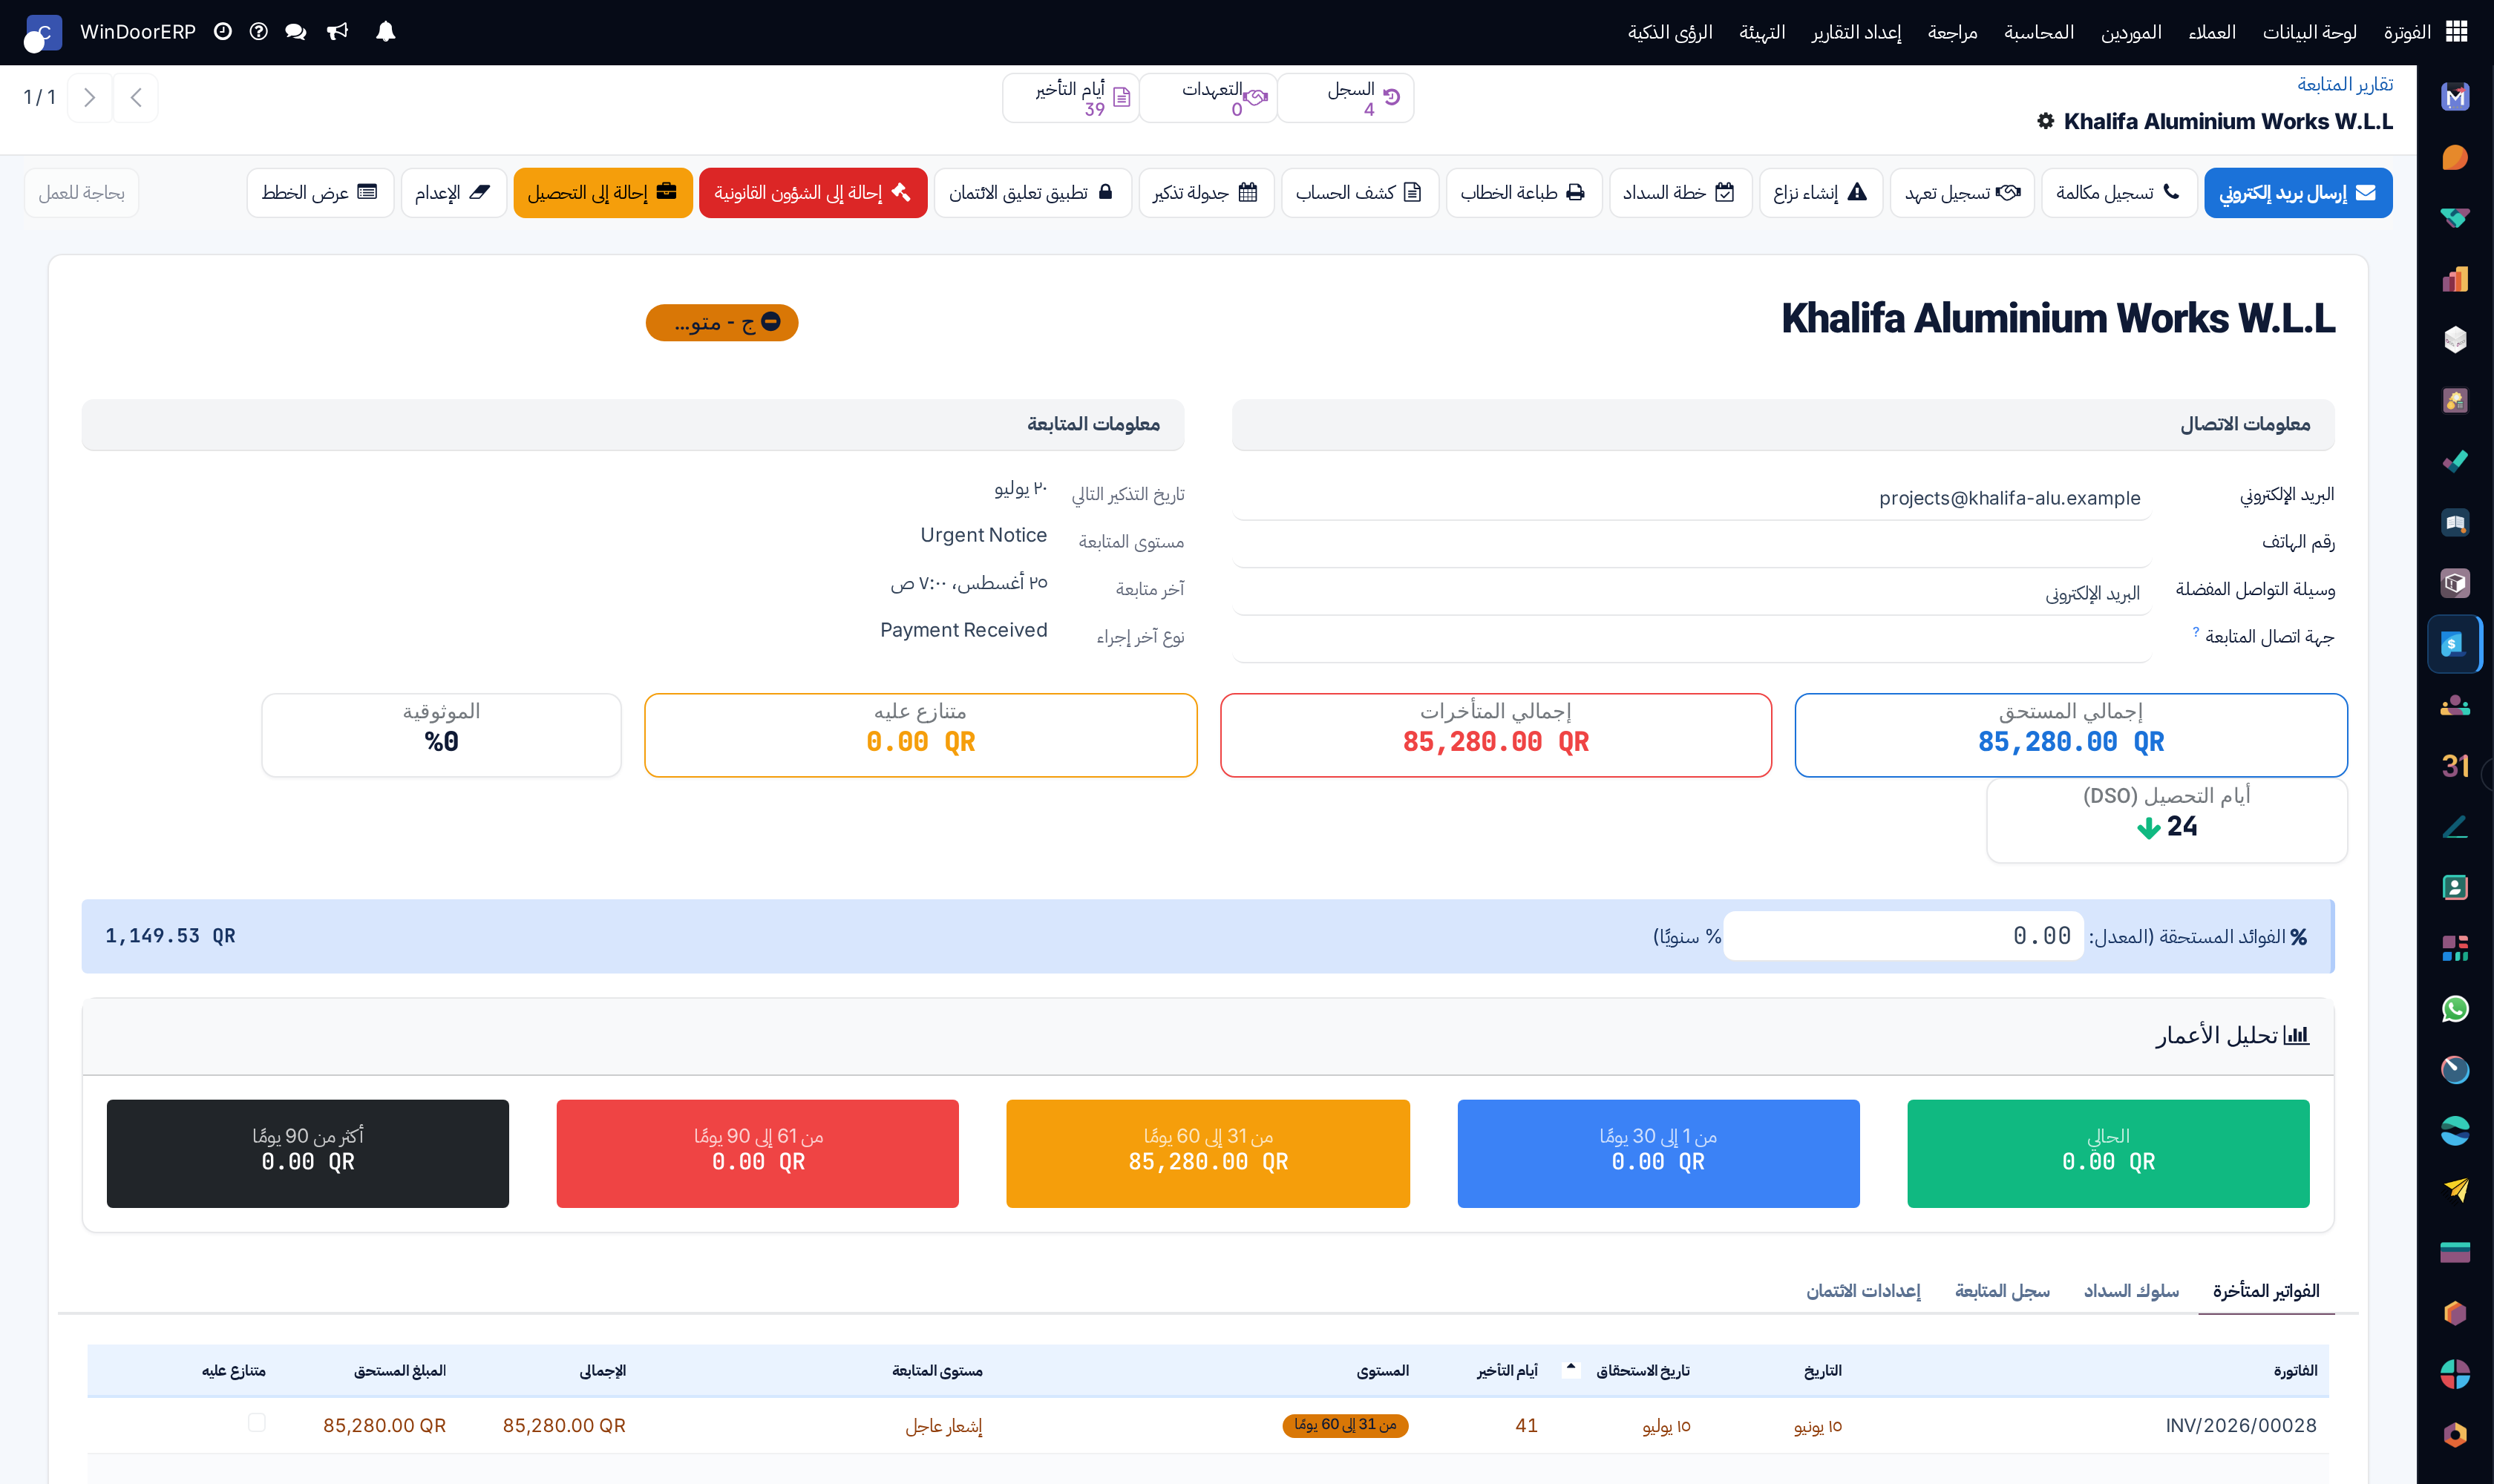Open the الفوترة menu

click(2407, 32)
